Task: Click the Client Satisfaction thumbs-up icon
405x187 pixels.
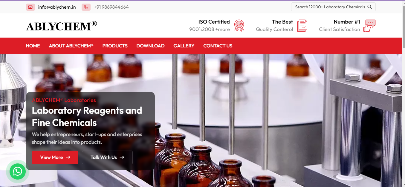Action: tap(369, 26)
